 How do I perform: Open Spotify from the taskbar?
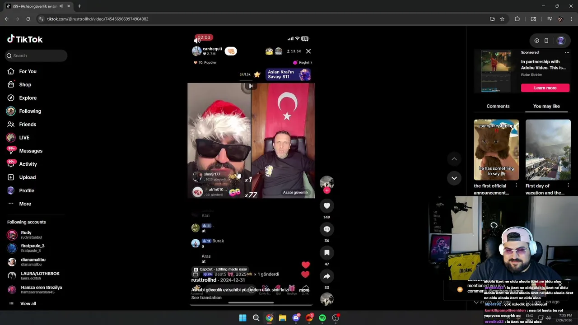pos(322,318)
